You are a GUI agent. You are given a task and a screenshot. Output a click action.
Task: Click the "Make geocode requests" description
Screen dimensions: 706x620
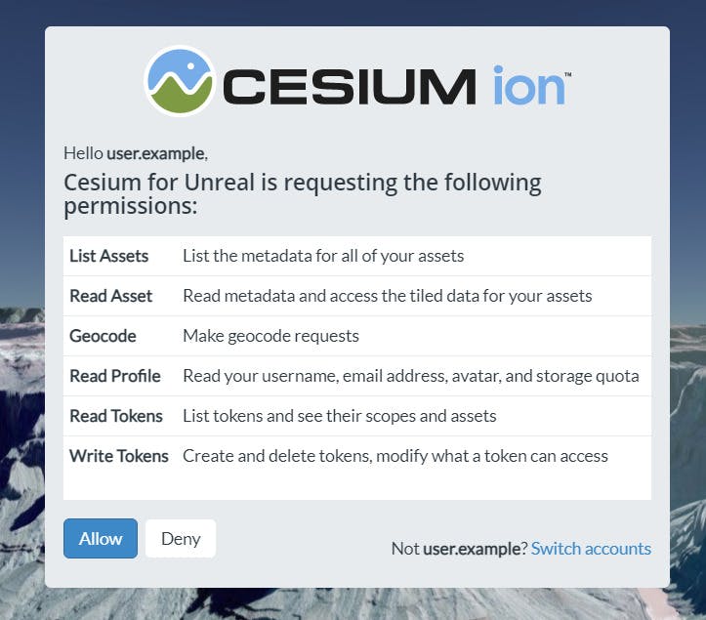coord(270,336)
